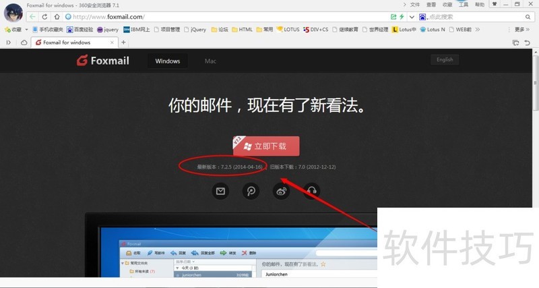Click the Foxmail logo
The height and width of the screenshot is (288, 539).
(x=103, y=61)
